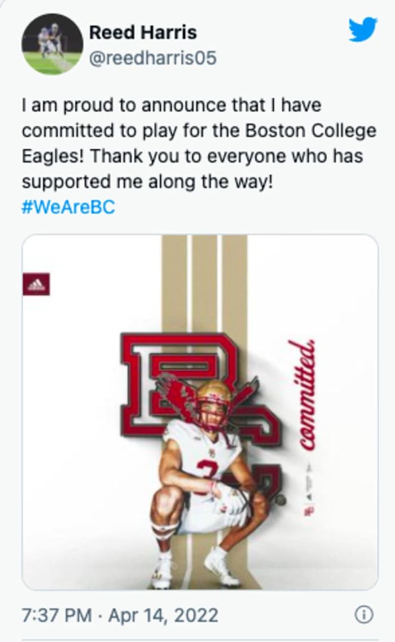Screen dimensions: 395x642
Task: Click the Twitter bird logo
Action: (362, 29)
